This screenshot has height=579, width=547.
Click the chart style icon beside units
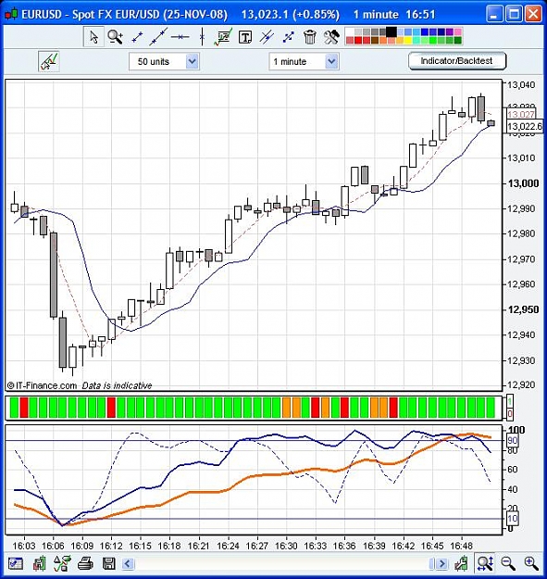tap(49, 61)
